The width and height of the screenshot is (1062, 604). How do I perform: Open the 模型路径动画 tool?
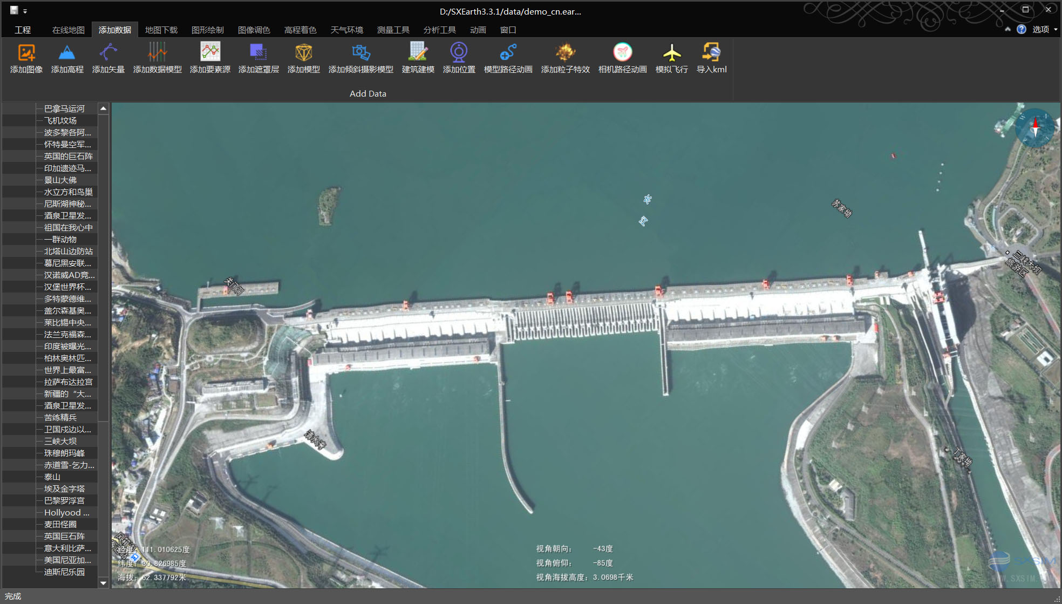point(508,58)
